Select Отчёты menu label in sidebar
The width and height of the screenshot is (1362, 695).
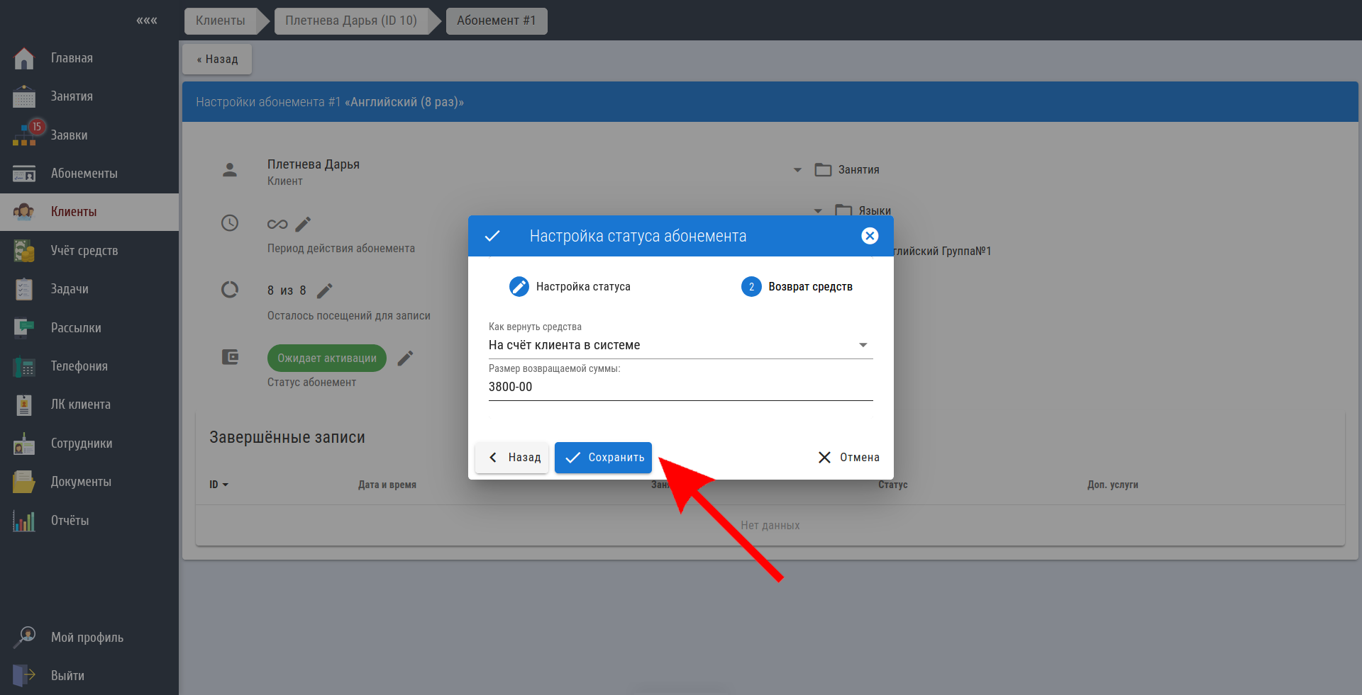70,521
